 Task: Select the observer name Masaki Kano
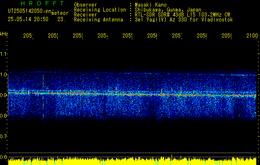pyautogui.click(x=150, y=5)
